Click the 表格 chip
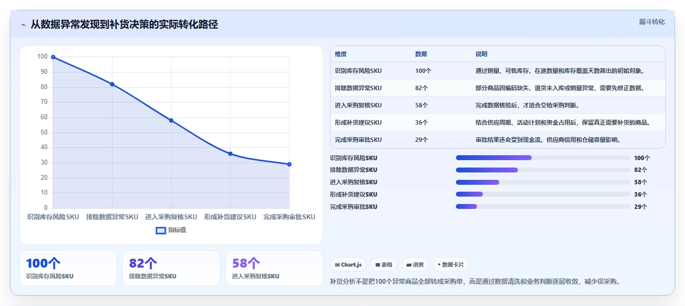 click(384, 265)
